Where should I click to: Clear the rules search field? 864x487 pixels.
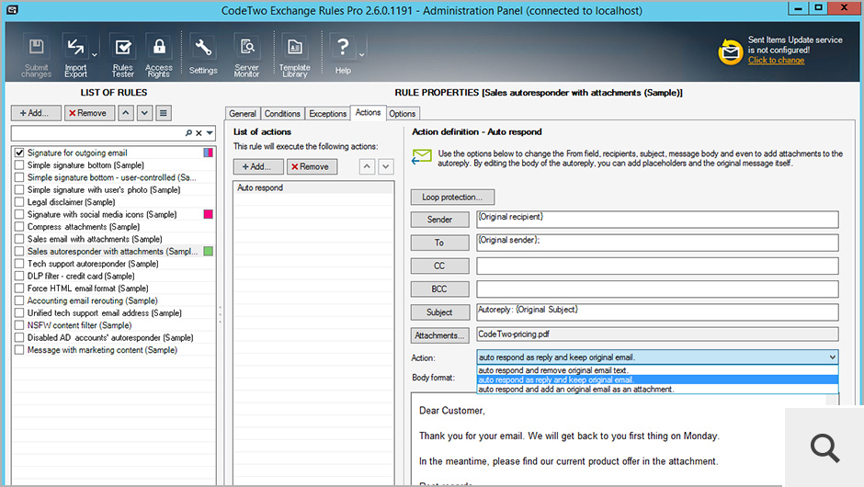(x=199, y=132)
